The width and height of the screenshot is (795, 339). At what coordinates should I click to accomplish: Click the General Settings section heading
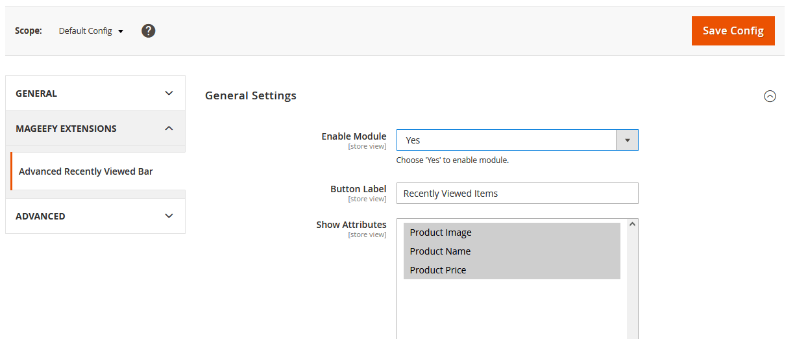251,95
